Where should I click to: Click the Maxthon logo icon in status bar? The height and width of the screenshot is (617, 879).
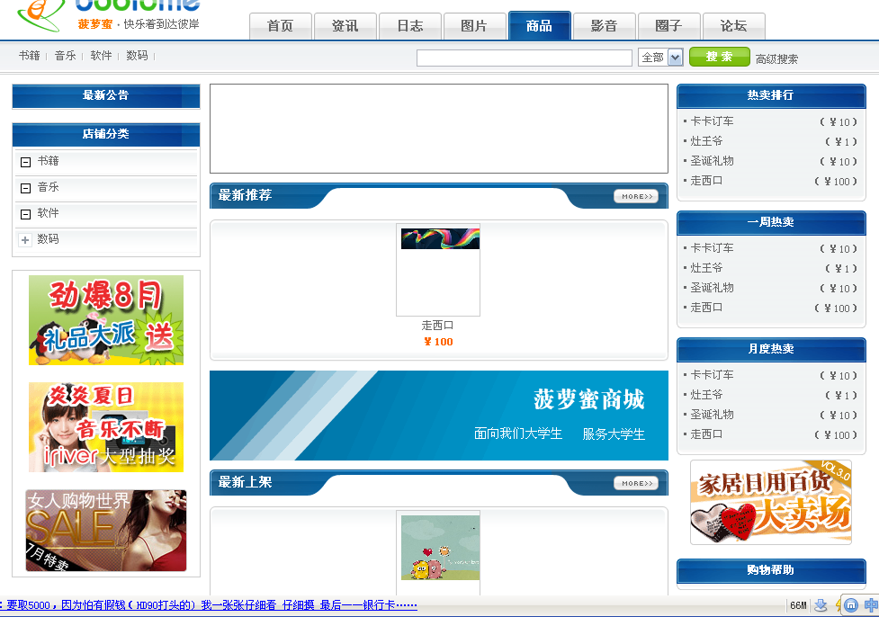tap(850, 605)
